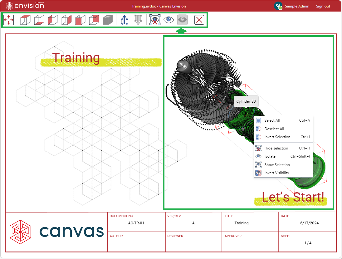Select the right face view cube icon
342x259 pixels.
point(66,20)
